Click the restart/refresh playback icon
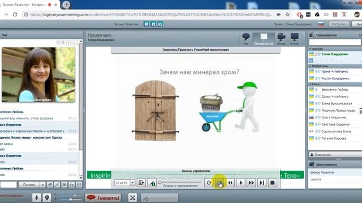This screenshot has height=203, width=362. (209, 183)
